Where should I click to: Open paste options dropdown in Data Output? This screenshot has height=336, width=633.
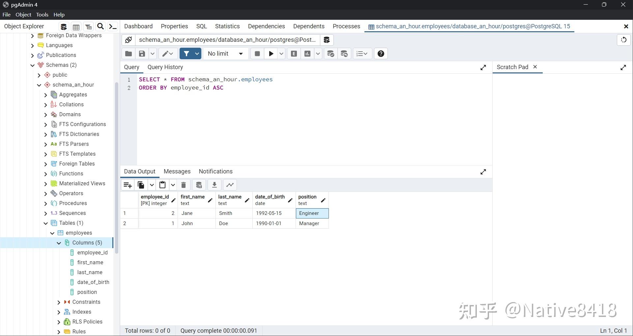pos(173,185)
